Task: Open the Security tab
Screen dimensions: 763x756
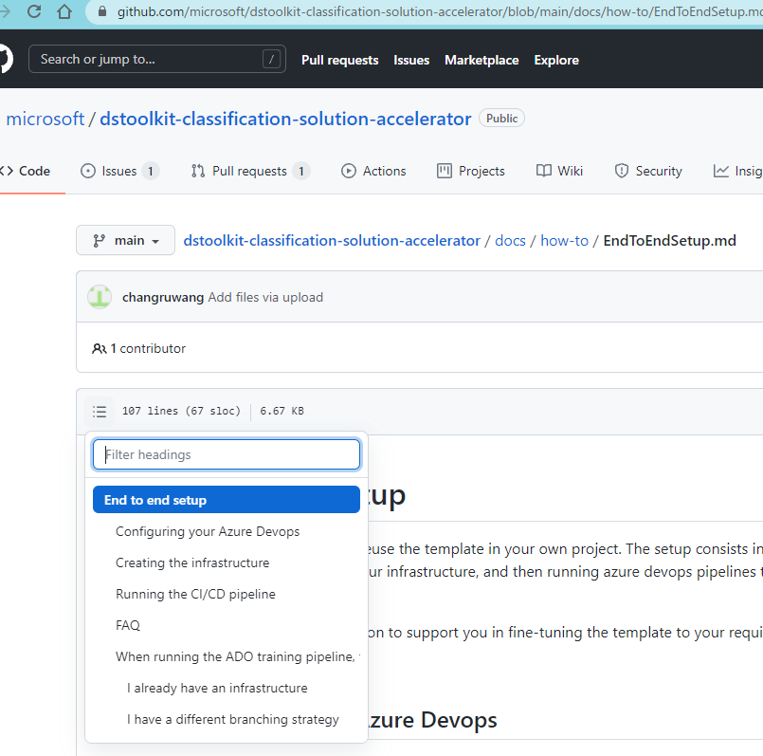Action: tap(648, 171)
